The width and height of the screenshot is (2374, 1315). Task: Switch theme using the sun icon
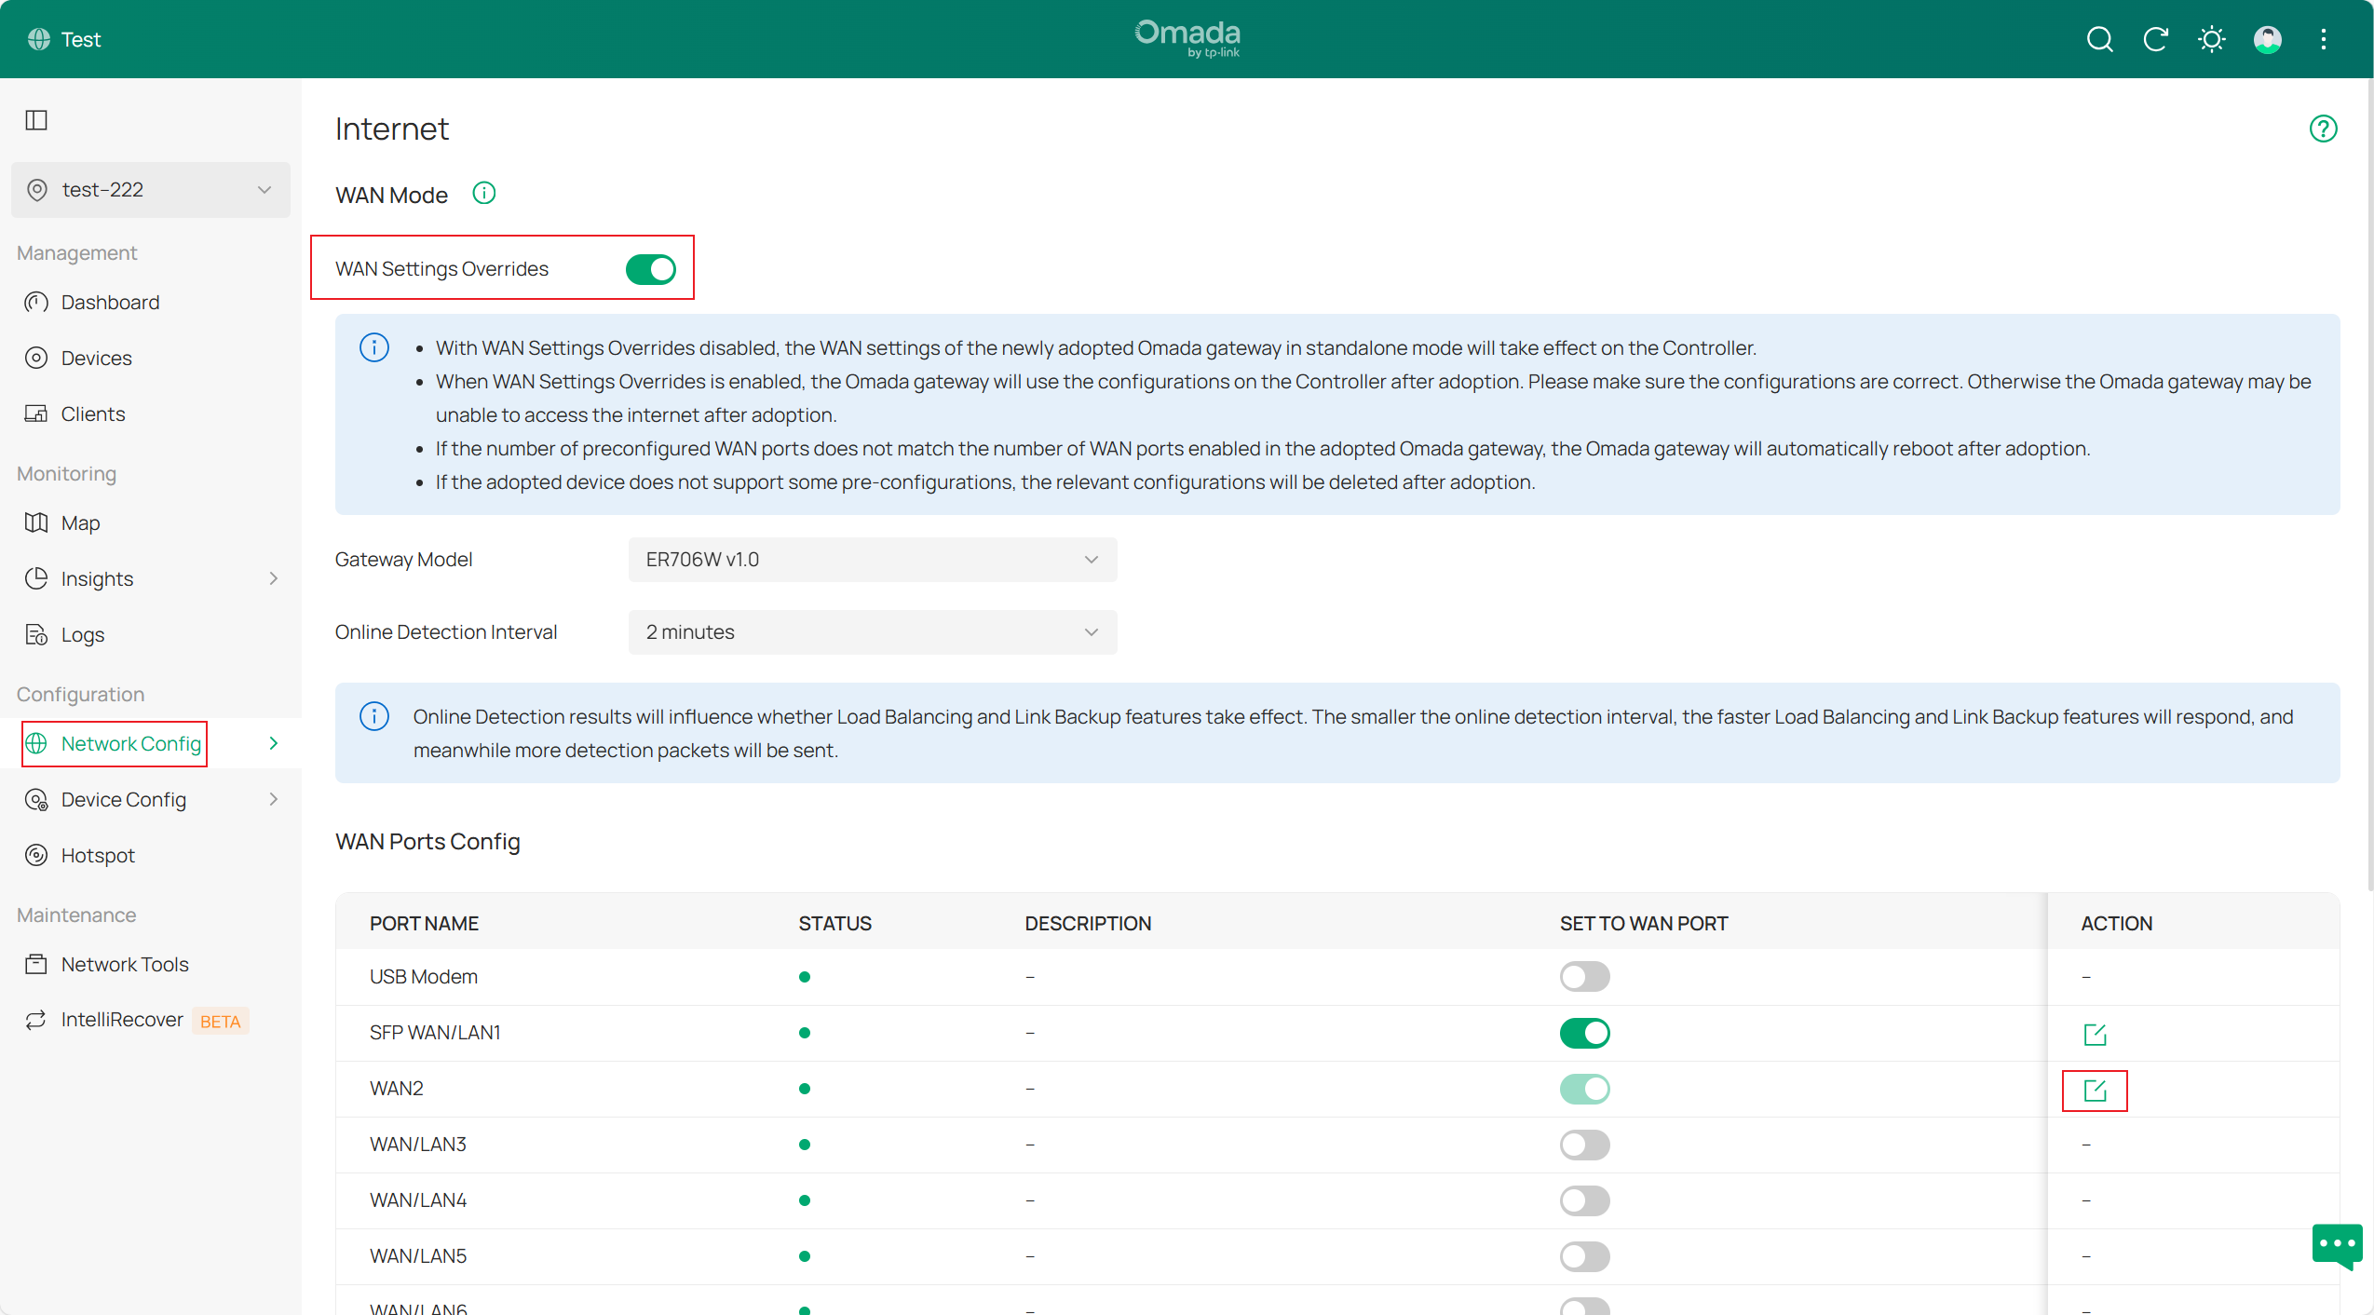click(x=2211, y=39)
